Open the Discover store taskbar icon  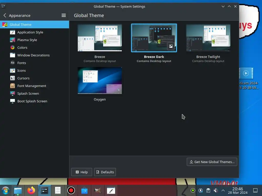[84, 190]
